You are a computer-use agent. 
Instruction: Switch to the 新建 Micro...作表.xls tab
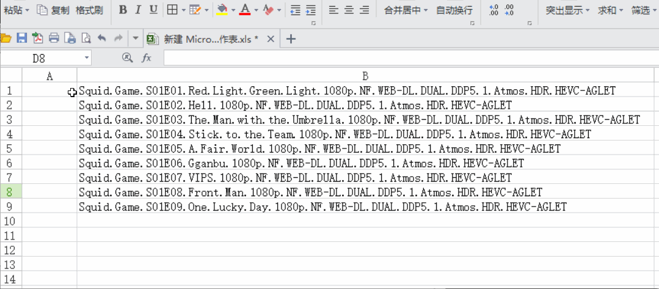click(x=211, y=39)
